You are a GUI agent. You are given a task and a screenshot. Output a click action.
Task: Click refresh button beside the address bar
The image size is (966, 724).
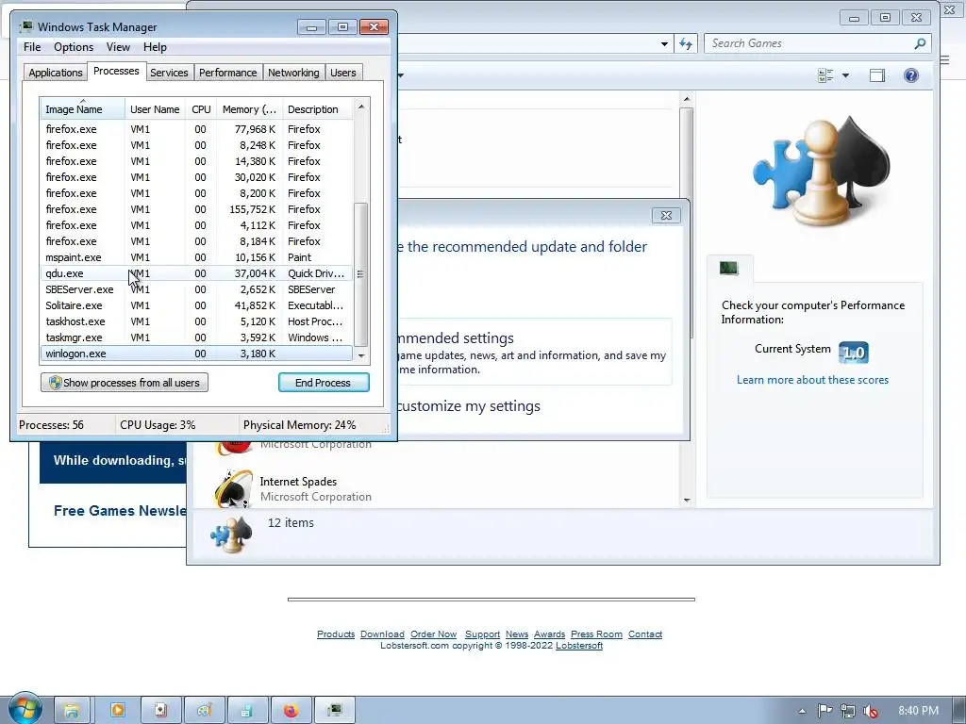[x=686, y=43]
